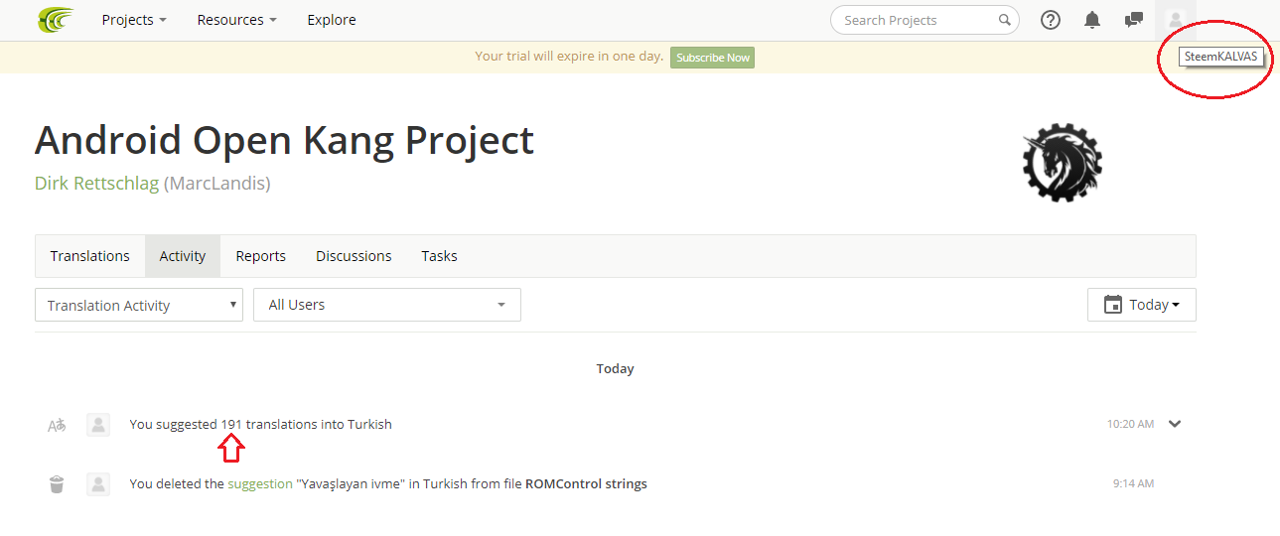1280x536 pixels.
Task: Open the user profile avatar menu
Action: click(x=1176, y=20)
